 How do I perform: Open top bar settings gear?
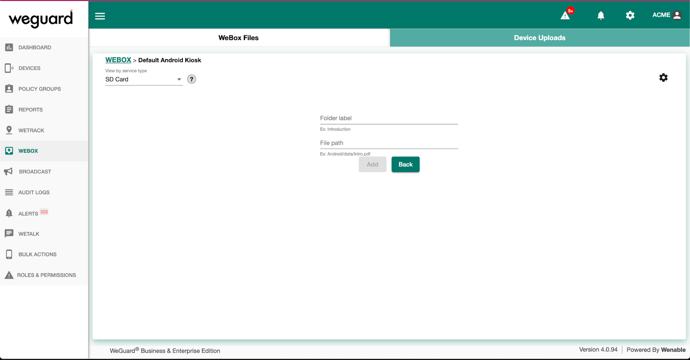630,16
